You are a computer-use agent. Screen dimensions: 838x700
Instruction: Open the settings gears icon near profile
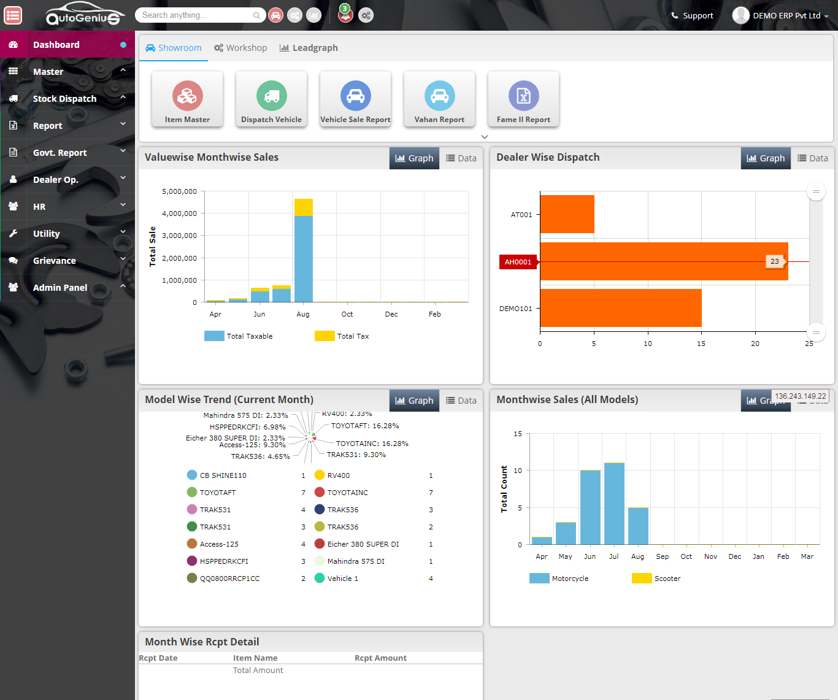click(x=366, y=15)
